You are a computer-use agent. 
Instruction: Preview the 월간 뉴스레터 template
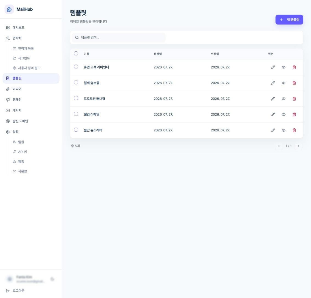(x=284, y=130)
